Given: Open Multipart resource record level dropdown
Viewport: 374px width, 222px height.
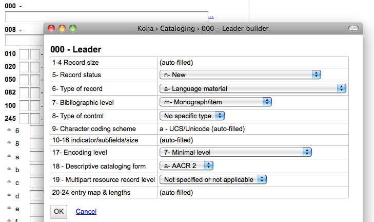Looking at the screenshot, I should pyautogui.click(x=213, y=179).
